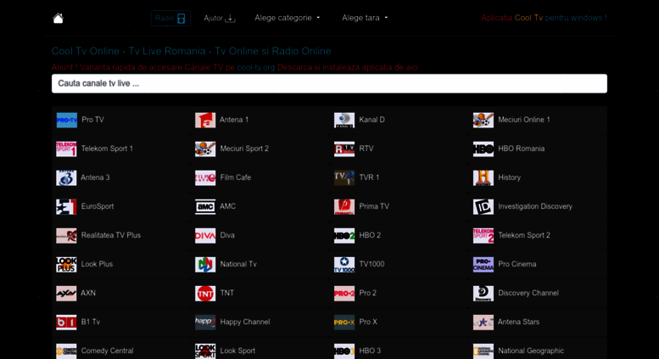This screenshot has height=359, width=659.
Task: Click the Diva logo icon
Action: pyautogui.click(x=205, y=235)
